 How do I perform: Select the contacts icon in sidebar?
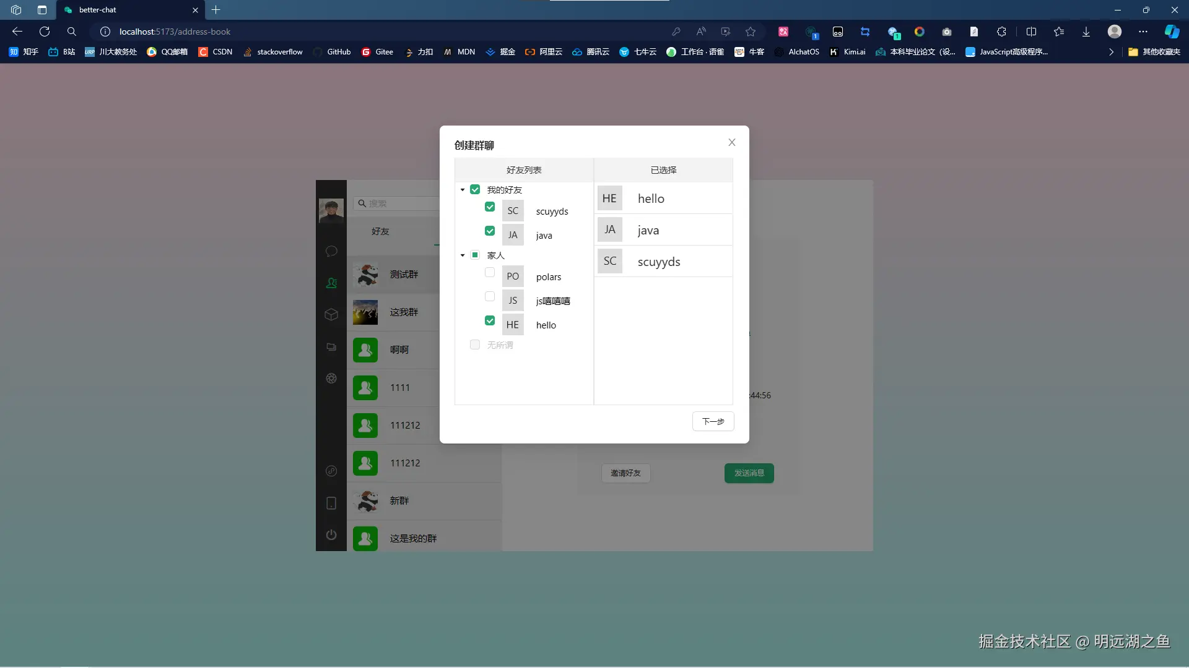click(331, 283)
